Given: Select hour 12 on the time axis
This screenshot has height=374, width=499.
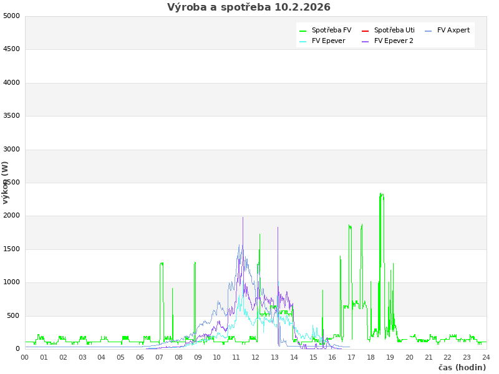Looking at the screenshot, I should 256,357.
